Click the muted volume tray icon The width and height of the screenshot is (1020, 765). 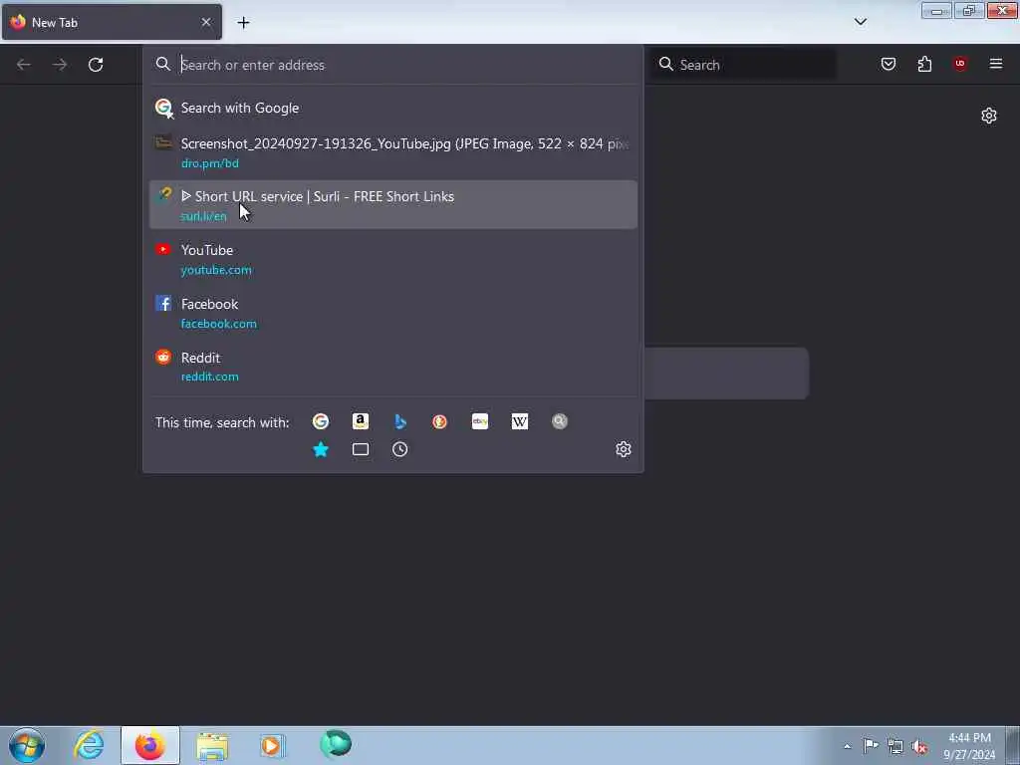click(x=919, y=746)
